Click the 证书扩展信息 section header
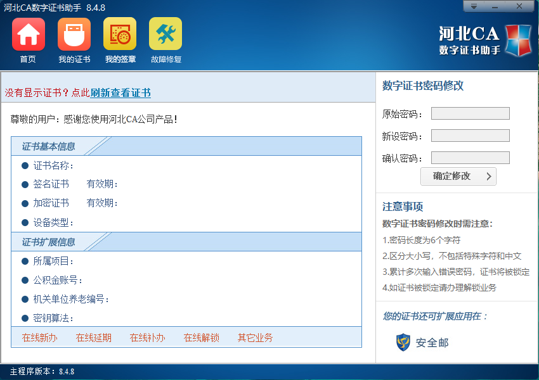 [x=48, y=243]
